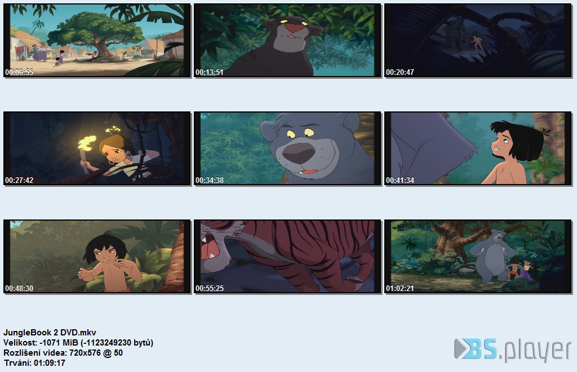Viewport: 577px width, 372px height.
Task: Click the BS.player logo
Action: 513,349
